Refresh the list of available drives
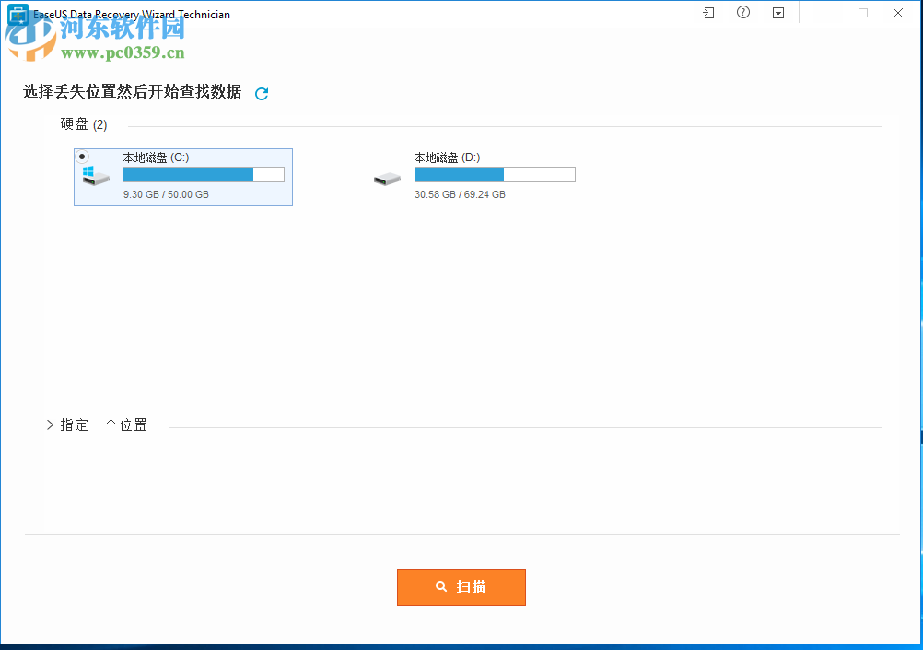The width and height of the screenshot is (923, 650). tap(262, 93)
